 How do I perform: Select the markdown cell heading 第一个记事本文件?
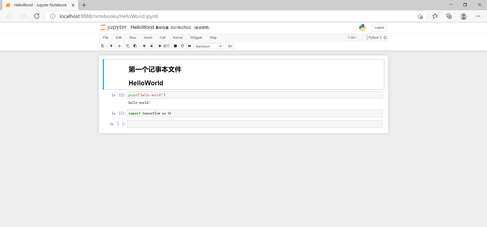tap(155, 69)
